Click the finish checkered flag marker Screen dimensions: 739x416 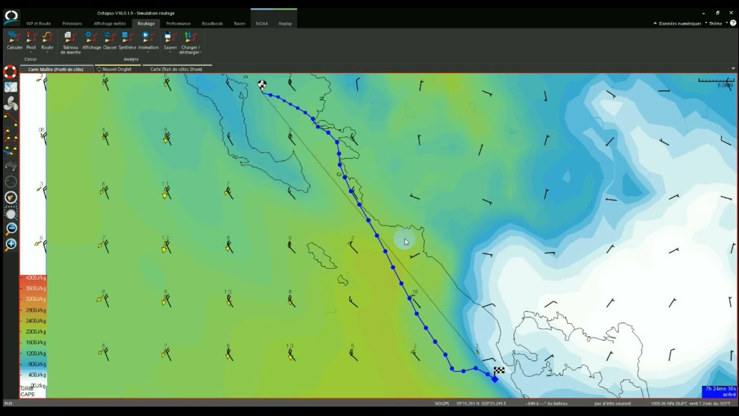(499, 370)
